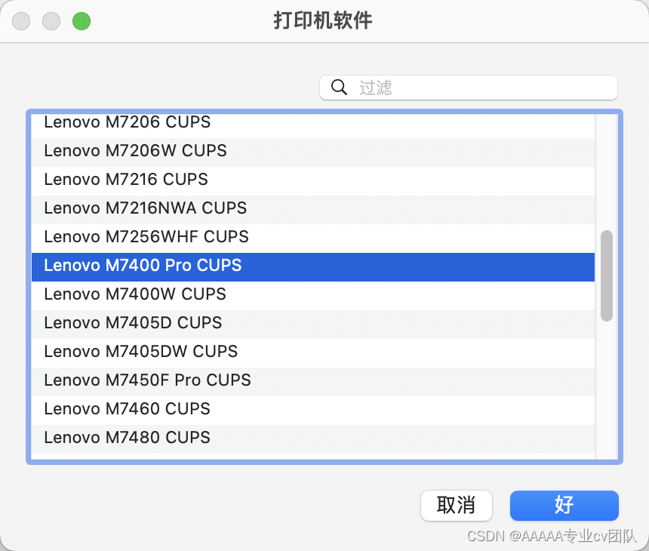Viewport: 649px width, 551px height.
Task: Select Lenovo M7206 CUPS driver
Action: (x=313, y=125)
